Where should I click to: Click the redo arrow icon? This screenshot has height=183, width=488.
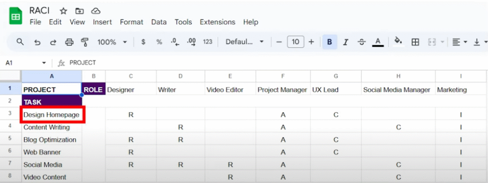[53, 42]
